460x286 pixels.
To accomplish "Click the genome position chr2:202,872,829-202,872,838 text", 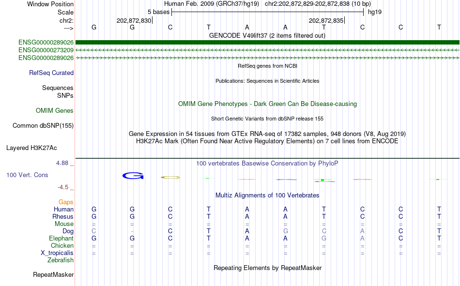I will 318,4.
